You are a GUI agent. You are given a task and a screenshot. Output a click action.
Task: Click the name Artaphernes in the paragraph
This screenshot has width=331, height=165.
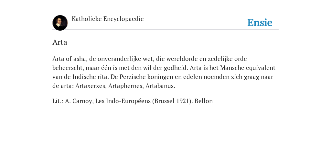(x=126, y=86)
